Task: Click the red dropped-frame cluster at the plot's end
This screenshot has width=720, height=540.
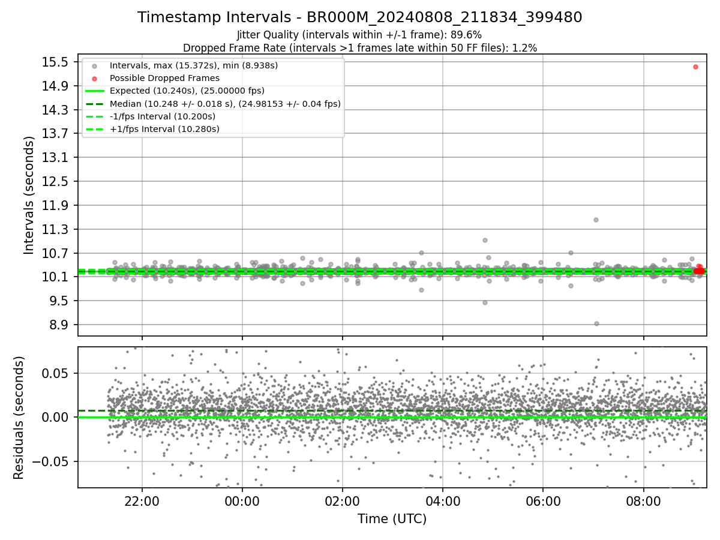Action: point(698,271)
